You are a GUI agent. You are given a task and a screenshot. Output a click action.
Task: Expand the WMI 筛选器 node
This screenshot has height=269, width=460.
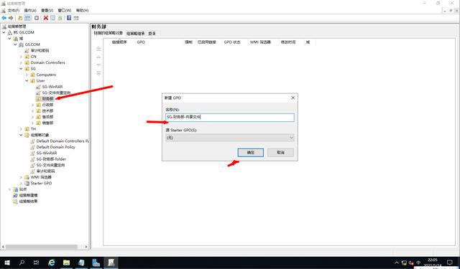tap(21, 177)
